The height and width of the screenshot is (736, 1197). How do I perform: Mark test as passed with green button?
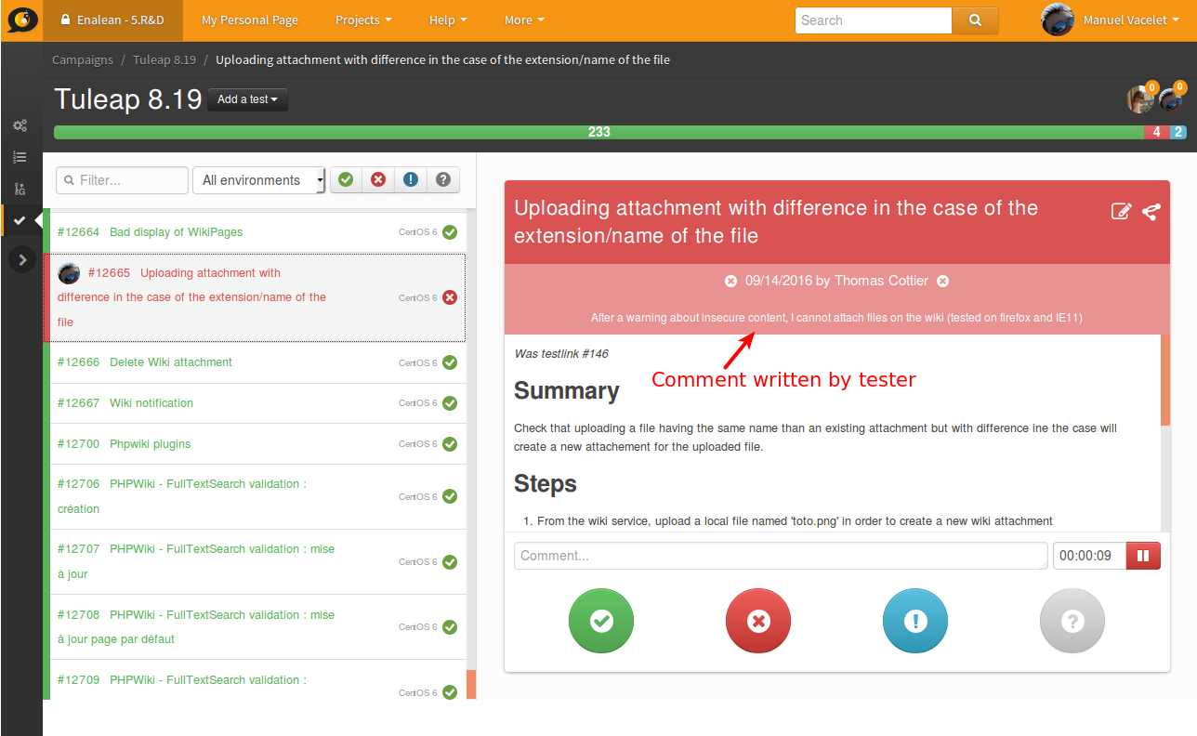(x=601, y=621)
